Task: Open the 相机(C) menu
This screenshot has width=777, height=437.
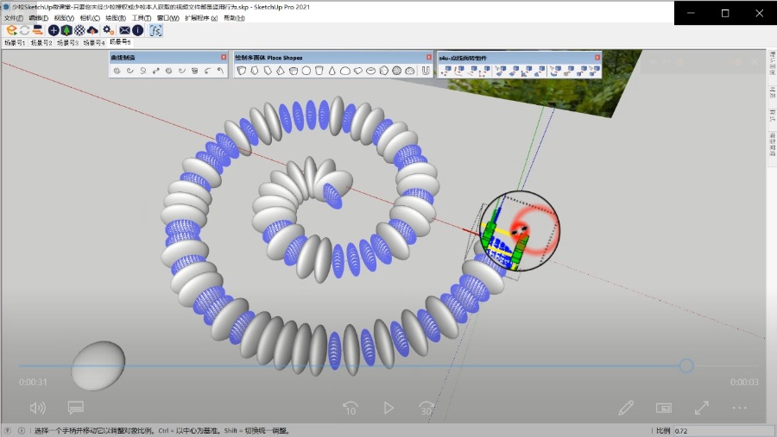Action: 90,18
